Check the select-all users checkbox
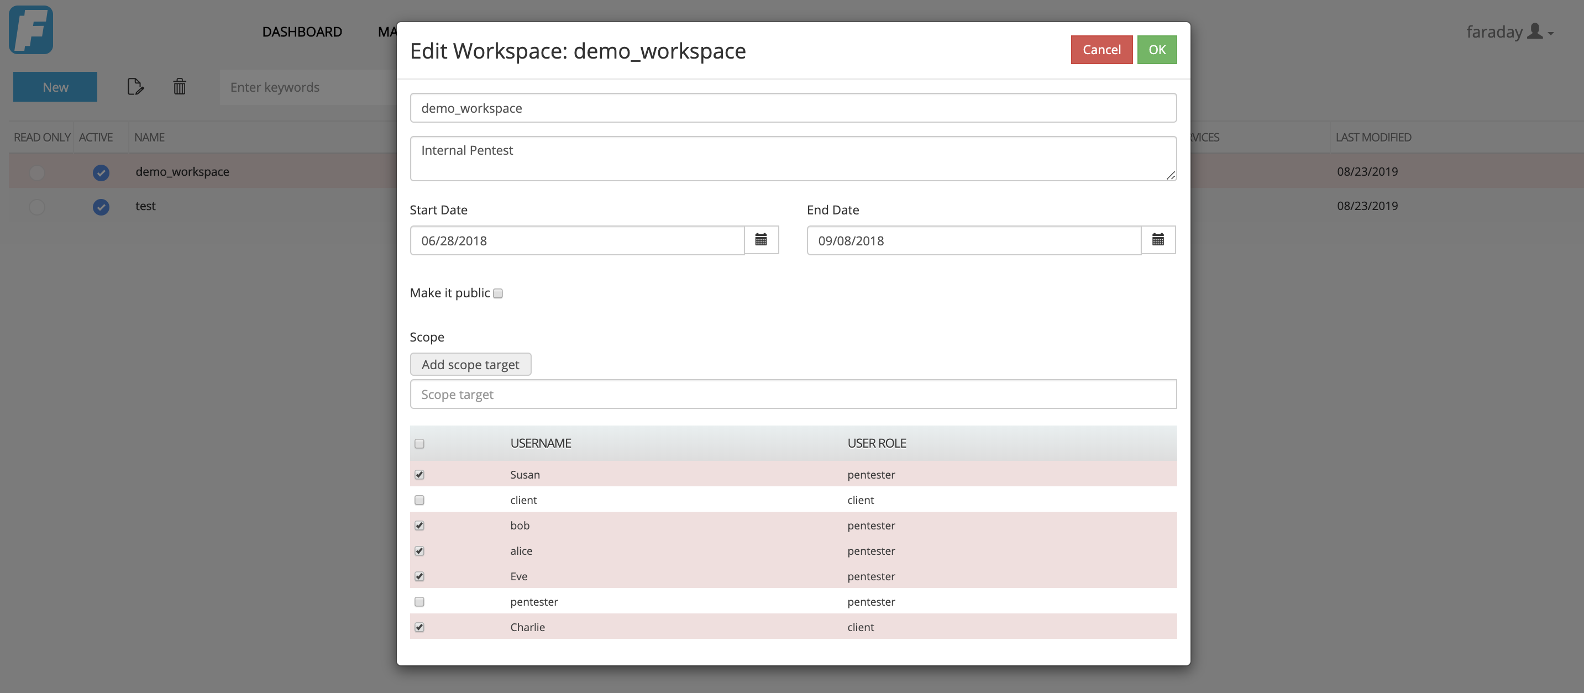 pos(419,443)
